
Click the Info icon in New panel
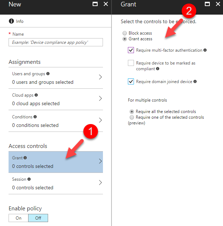(11, 21)
